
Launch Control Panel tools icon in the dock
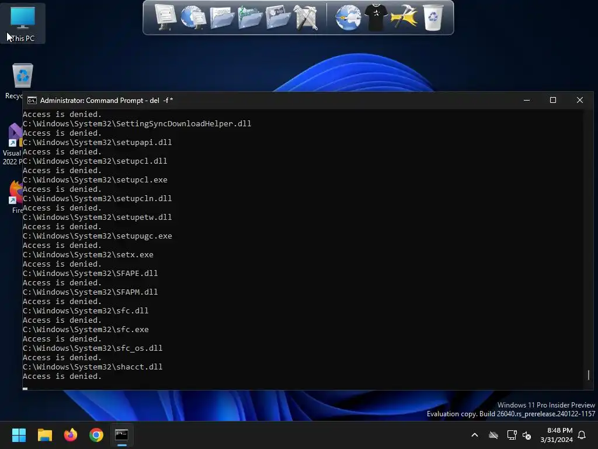coord(306,17)
